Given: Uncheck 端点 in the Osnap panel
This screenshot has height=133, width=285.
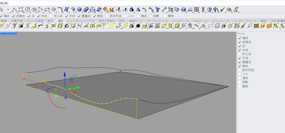Looking at the screenshot, I should click(239, 38).
